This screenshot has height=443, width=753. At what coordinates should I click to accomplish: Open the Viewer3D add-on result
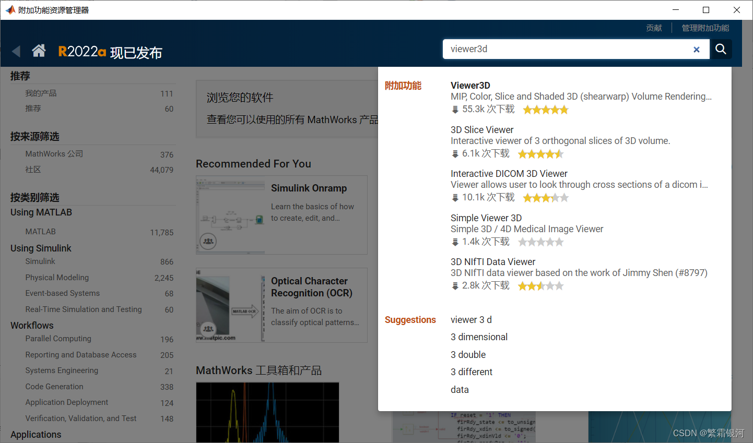tap(470, 86)
